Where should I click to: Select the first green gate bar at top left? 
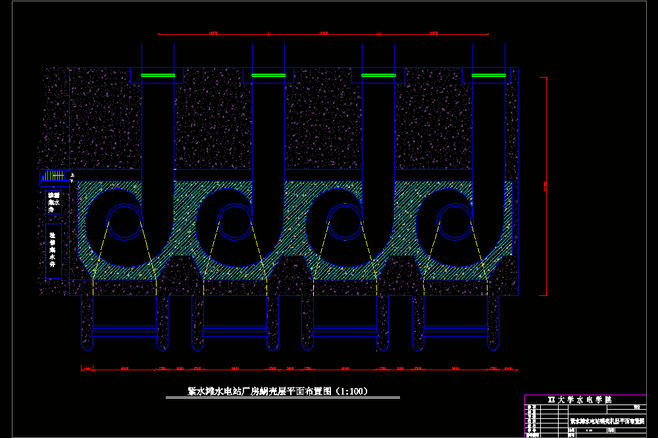(x=158, y=76)
